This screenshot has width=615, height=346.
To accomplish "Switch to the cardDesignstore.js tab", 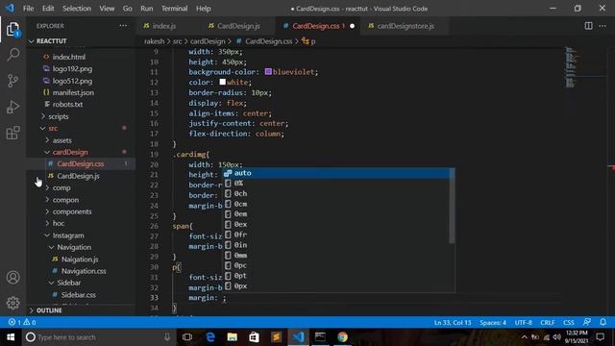I will pyautogui.click(x=406, y=26).
